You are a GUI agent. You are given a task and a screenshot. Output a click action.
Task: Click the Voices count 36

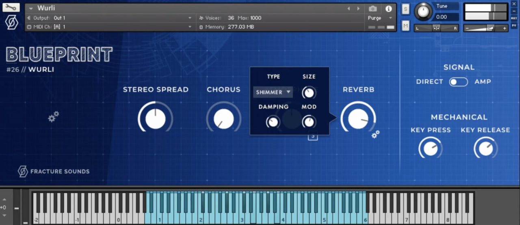[x=231, y=18]
